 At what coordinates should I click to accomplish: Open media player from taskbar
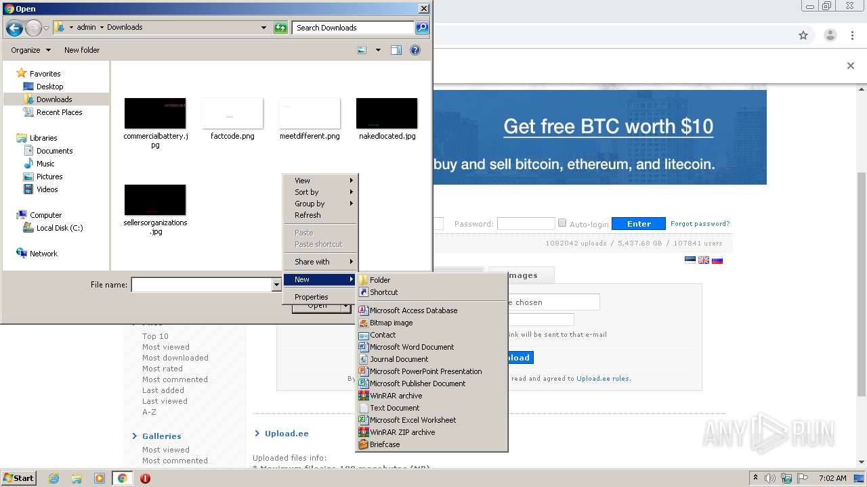[100, 478]
